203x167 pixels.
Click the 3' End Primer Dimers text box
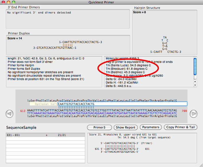(68, 20)
